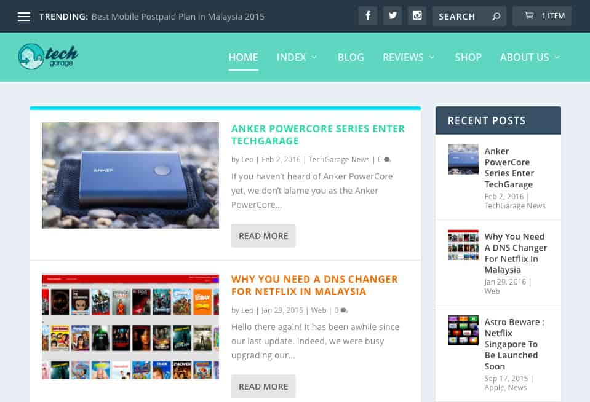
Task: Click the search magnifier icon
Action: coord(496,17)
